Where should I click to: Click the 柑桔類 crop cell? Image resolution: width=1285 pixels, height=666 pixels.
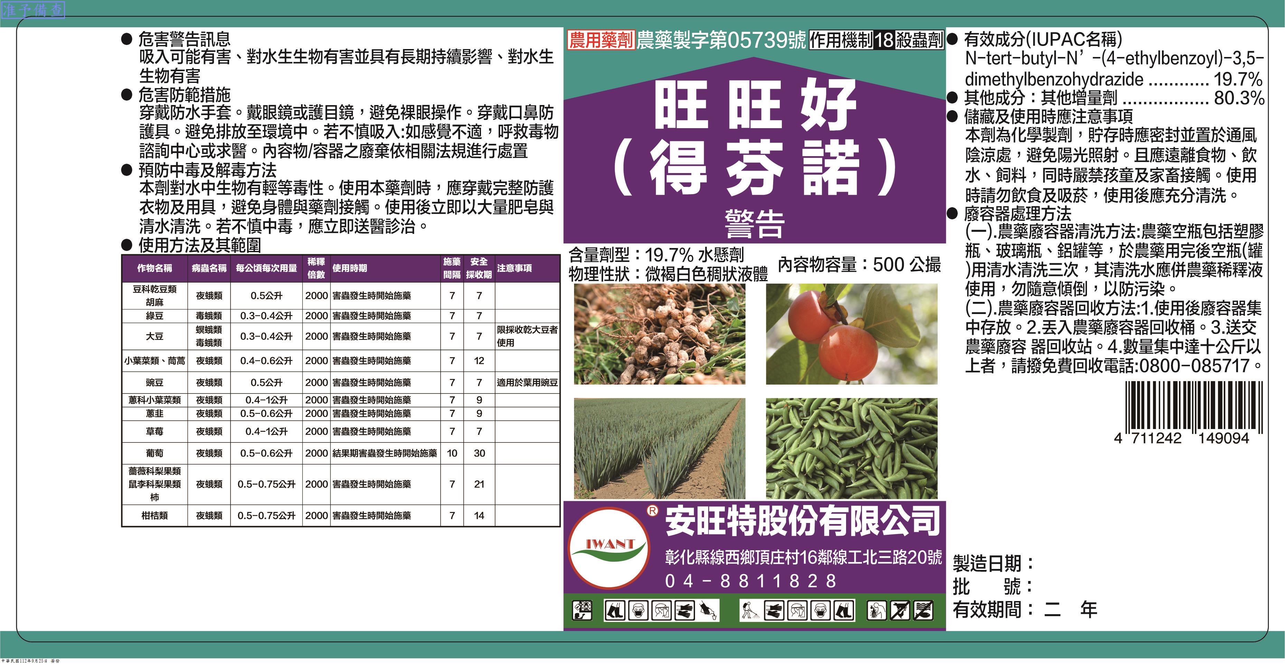tap(154, 516)
